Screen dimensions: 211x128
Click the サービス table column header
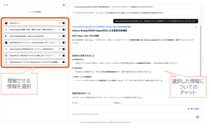point(75,103)
